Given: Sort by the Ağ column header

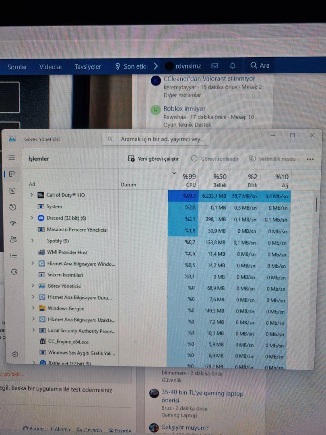Looking at the screenshot, I should [276, 181].
